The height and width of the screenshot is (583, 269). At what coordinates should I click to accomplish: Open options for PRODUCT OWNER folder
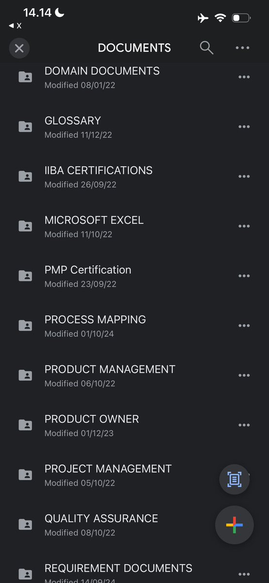[244, 425]
